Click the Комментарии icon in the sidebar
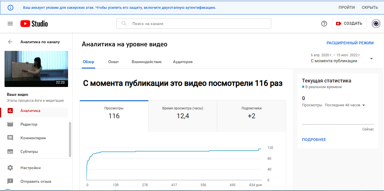 (x=10, y=138)
